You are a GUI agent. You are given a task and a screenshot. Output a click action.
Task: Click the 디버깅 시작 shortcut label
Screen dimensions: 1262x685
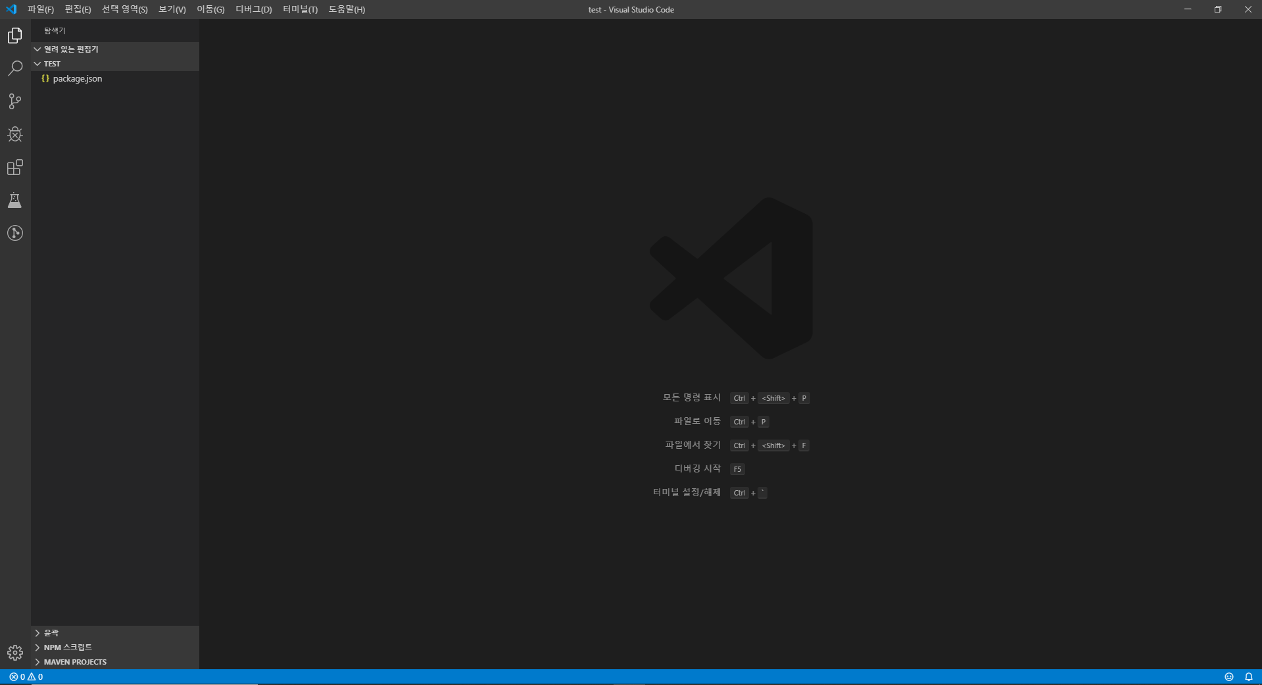click(x=698, y=469)
